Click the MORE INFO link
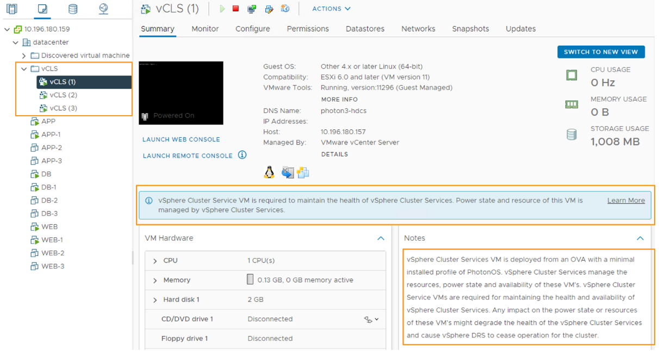 click(x=339, y=99)
